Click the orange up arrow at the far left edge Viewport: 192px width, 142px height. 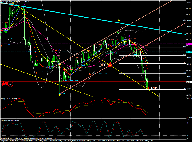(2, 46)
